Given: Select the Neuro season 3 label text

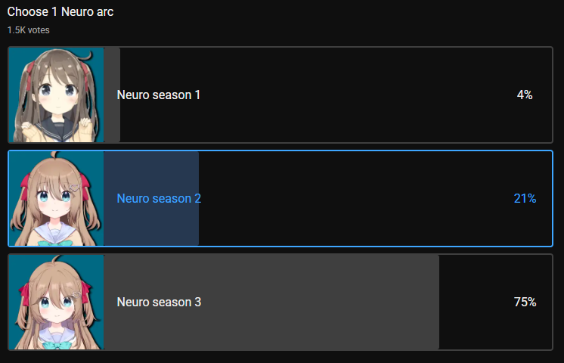Looking at the screenshot, I should click(159, 302).
